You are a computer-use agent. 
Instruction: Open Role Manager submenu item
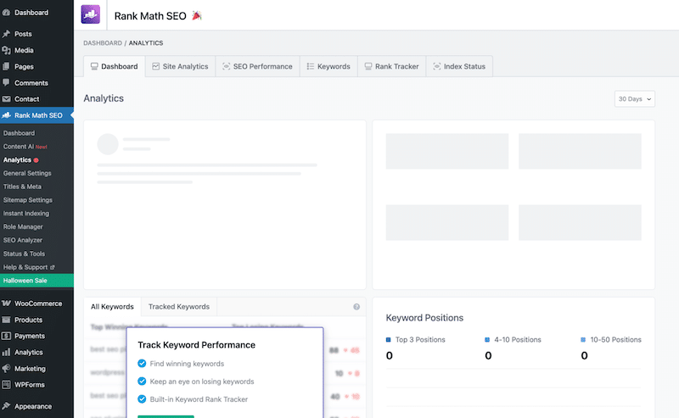[x=23, y=226]
